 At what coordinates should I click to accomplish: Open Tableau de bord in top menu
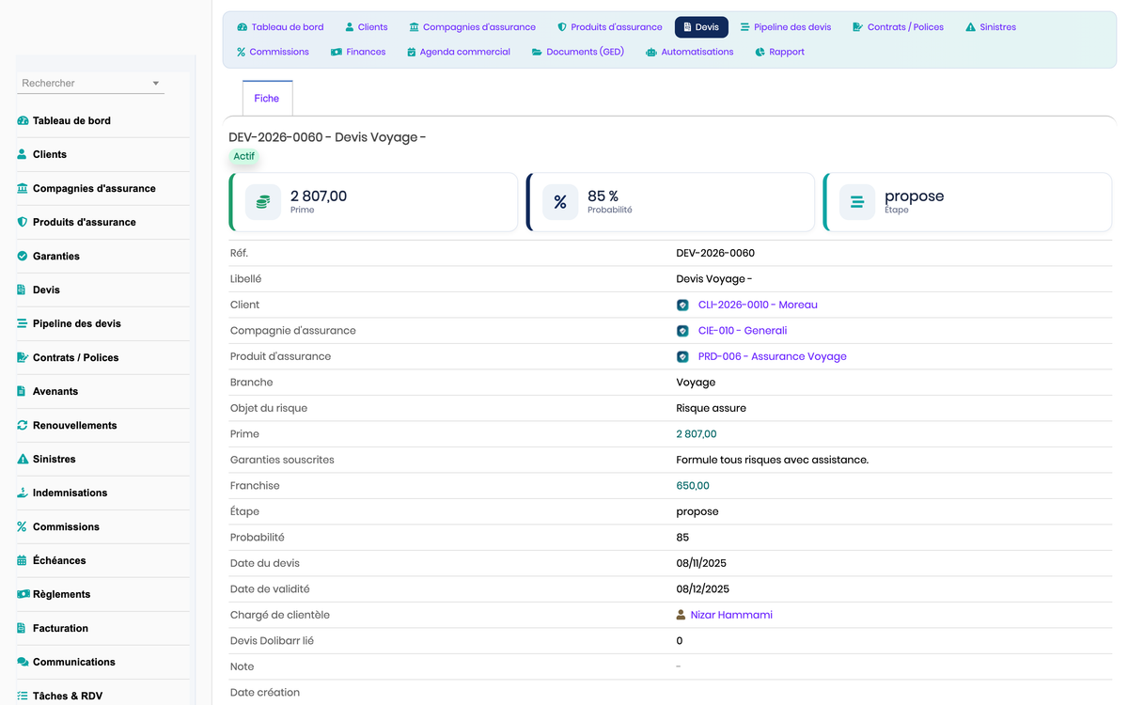point(280,27)
